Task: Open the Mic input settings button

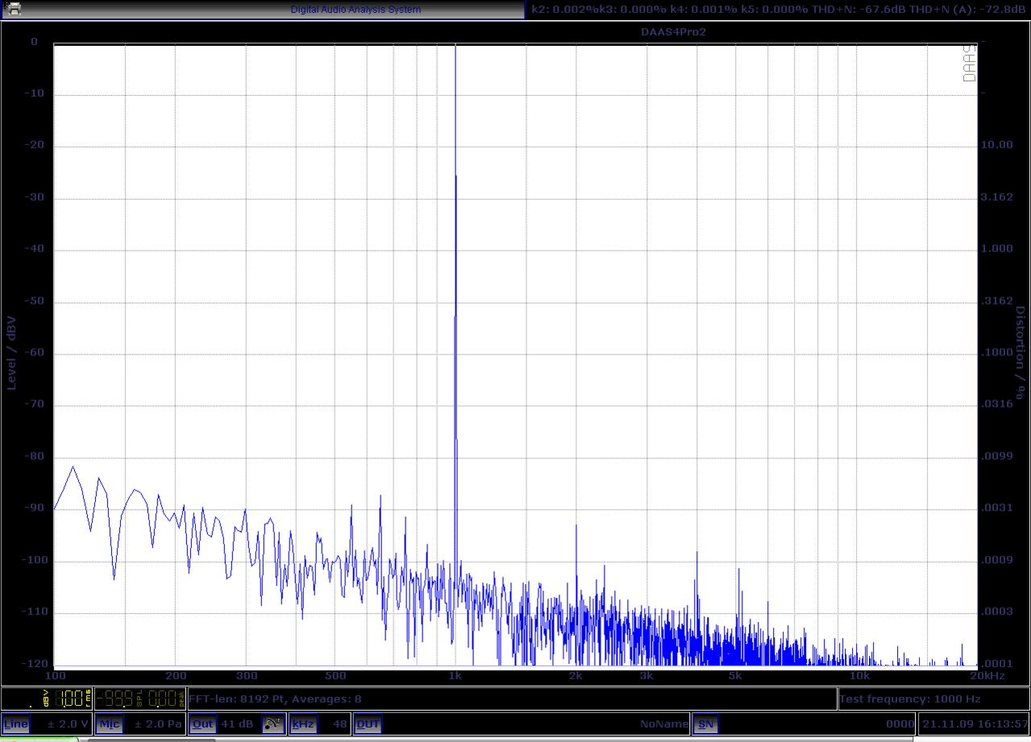Action: (109, 723)
